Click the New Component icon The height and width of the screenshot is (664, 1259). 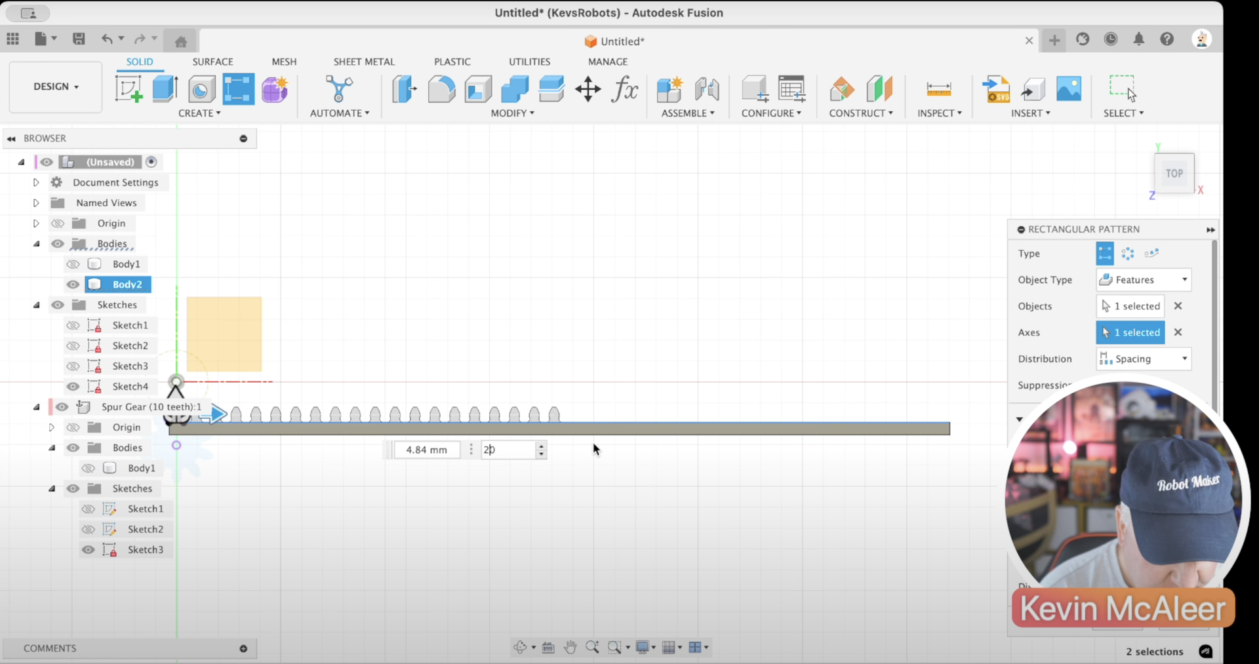670,89
